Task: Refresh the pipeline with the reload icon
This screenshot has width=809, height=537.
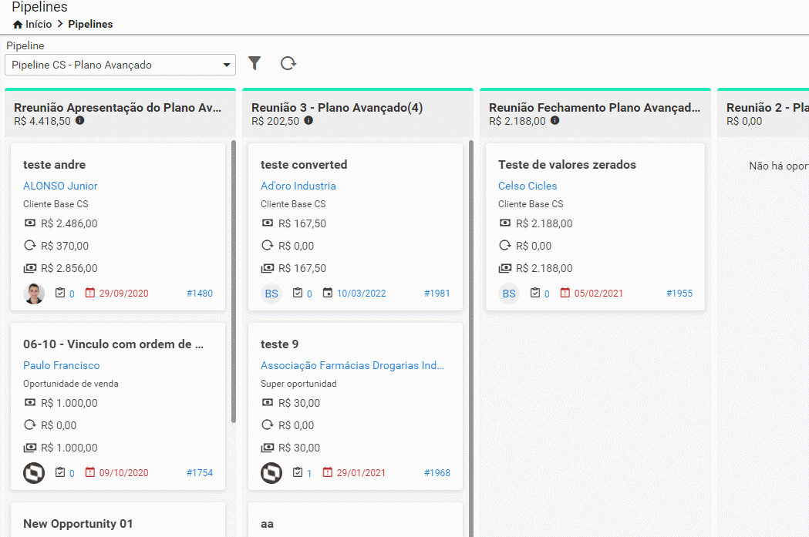Action: pos(288,63)
